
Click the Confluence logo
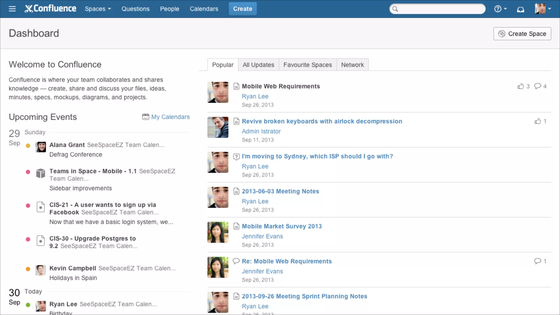(x=50, y=9)
